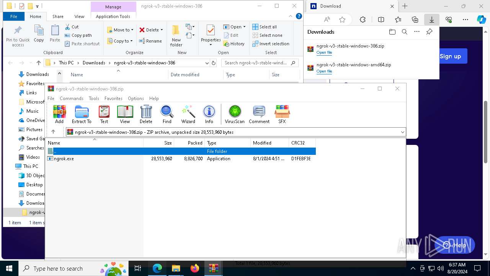Launch the Wizard tool

coord(188,114)
